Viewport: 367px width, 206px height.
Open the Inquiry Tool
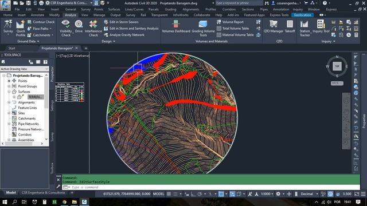pos(321,26)
